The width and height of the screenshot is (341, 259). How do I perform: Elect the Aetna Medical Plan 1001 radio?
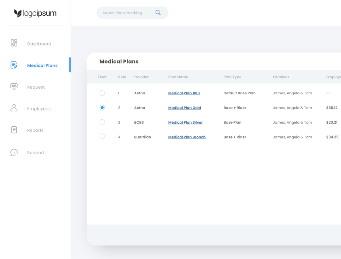point(102,93)
